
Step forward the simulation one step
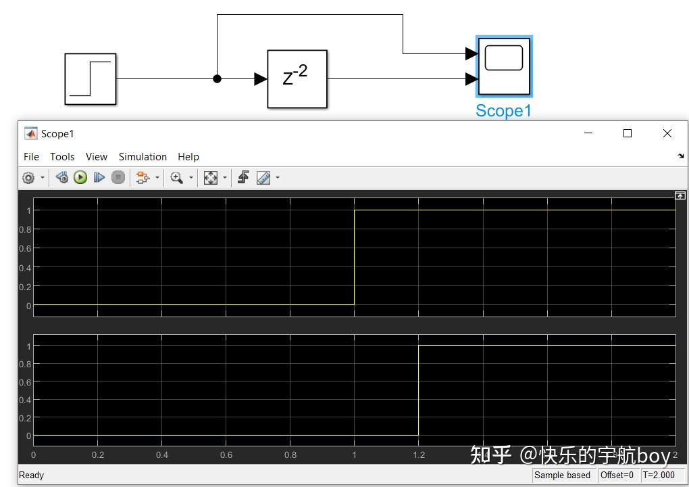pyautogui.click(x=99, y=177)
